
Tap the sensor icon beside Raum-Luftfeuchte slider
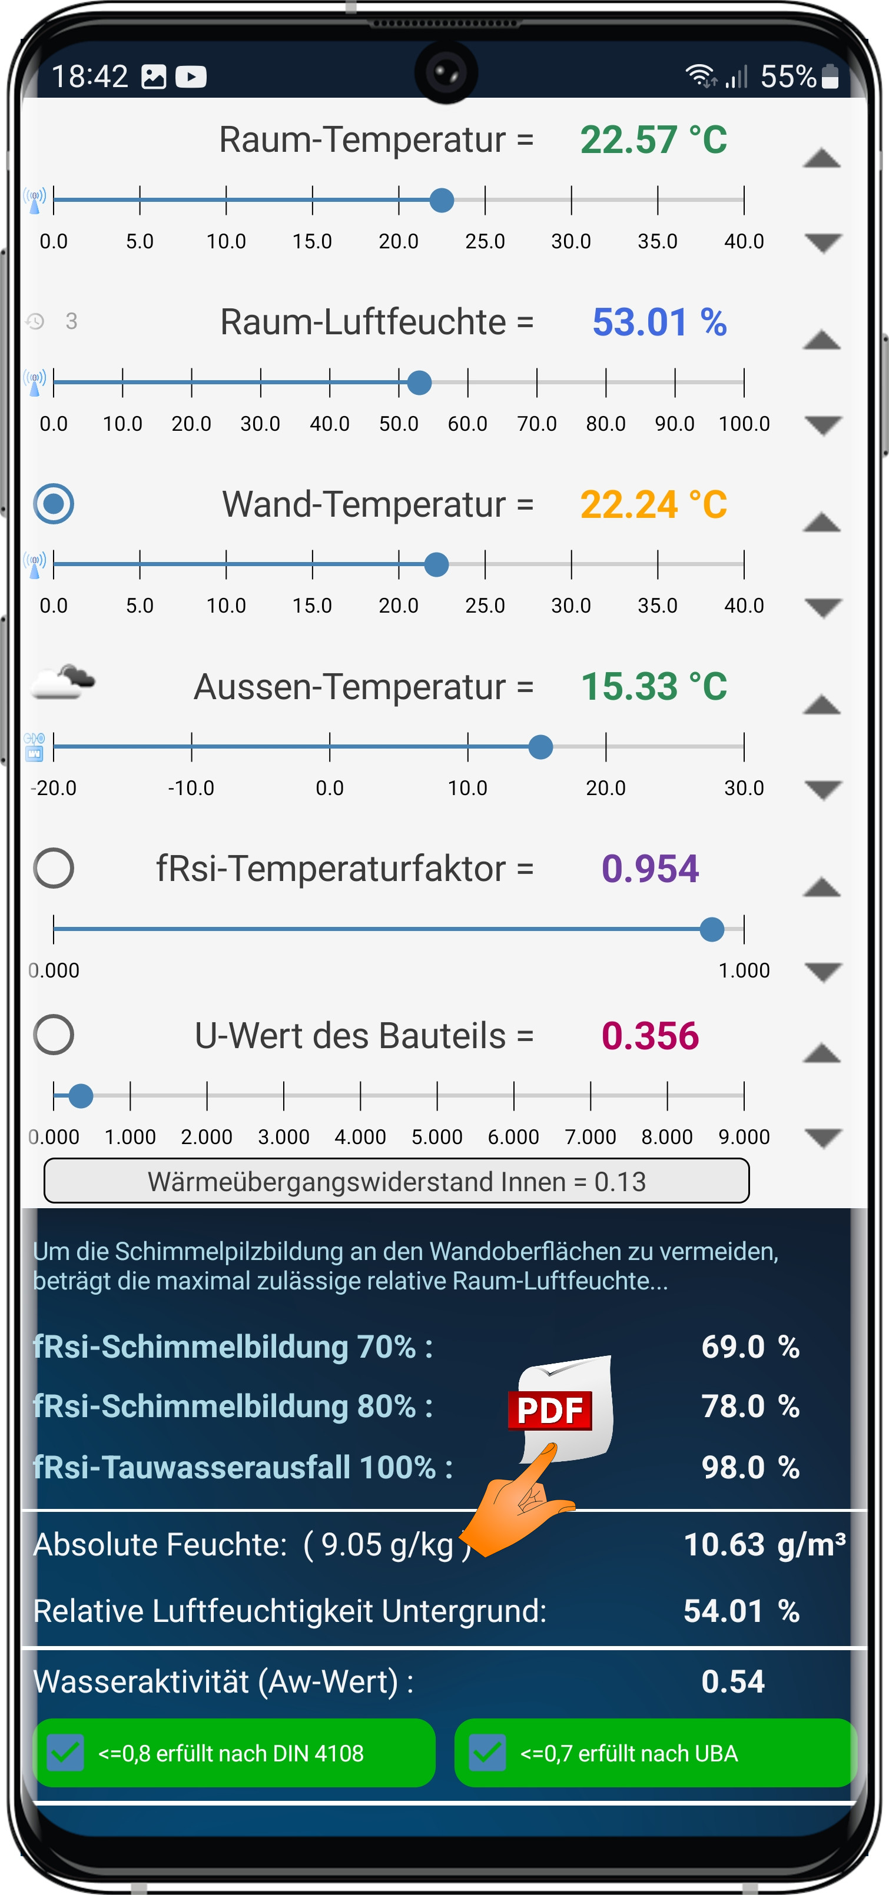click(x=34, y=382)
